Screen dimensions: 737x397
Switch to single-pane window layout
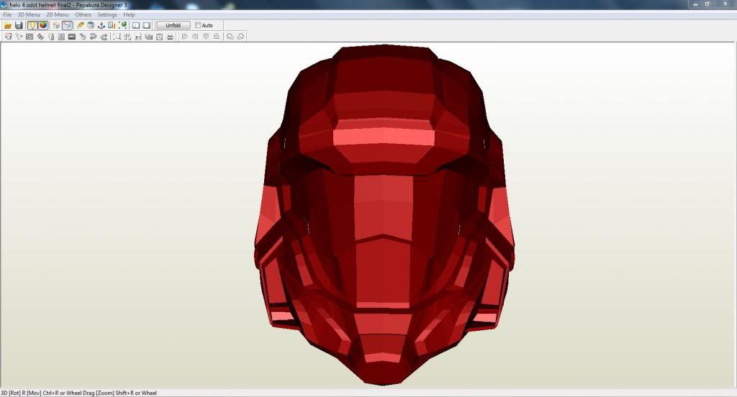click(147, 25)
